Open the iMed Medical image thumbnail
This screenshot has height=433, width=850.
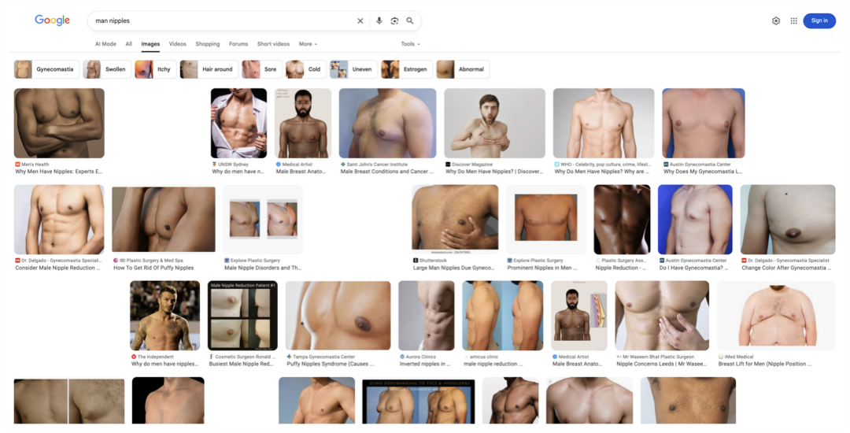777,316
